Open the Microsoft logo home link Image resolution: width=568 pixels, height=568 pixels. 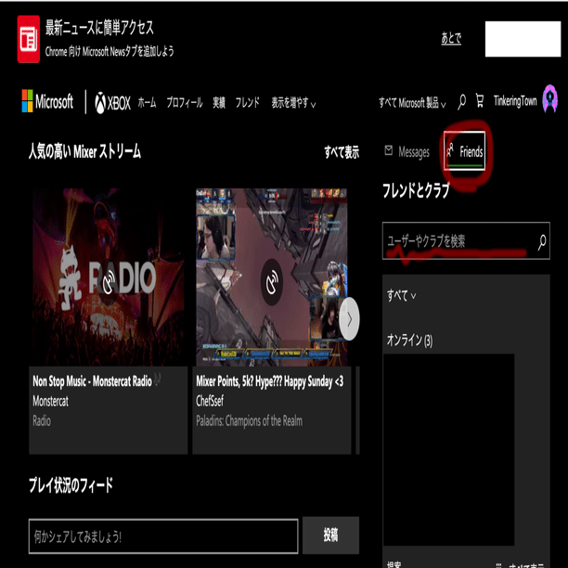[x=47, y=101]
